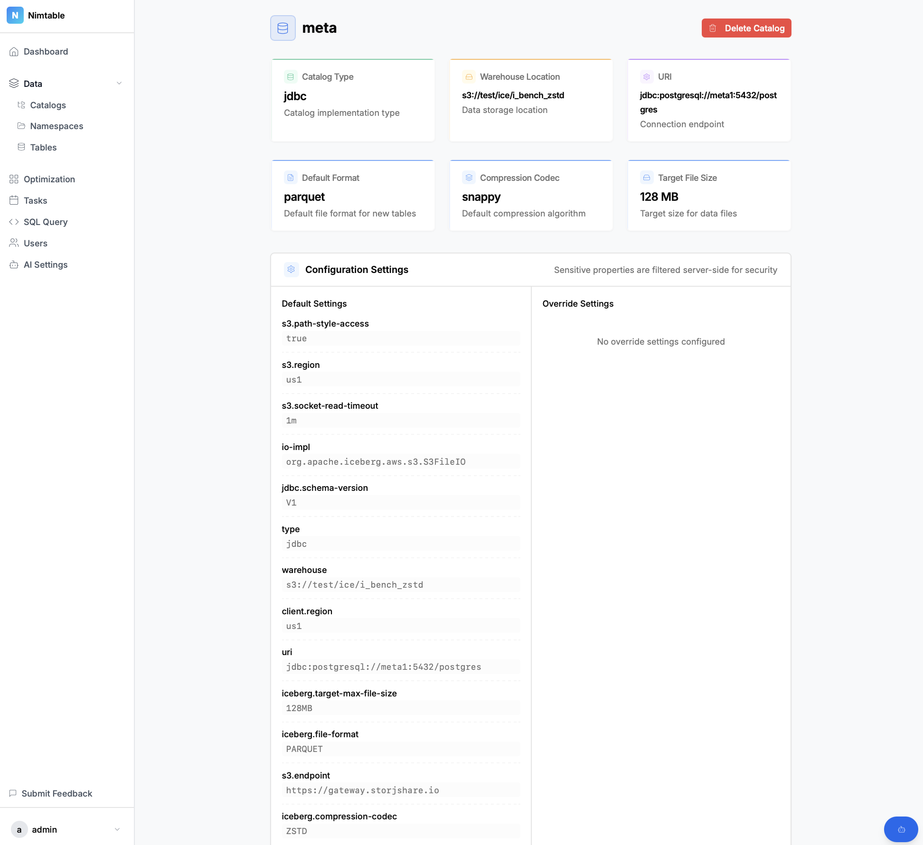This screenshot has width=923, height=845.
Task: Open the SQL Query page
Action: [x=46, y=222]
